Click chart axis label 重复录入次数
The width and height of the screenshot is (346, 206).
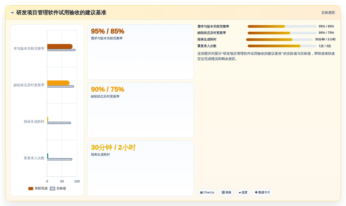pyautogui.click(x=34, y=158)
